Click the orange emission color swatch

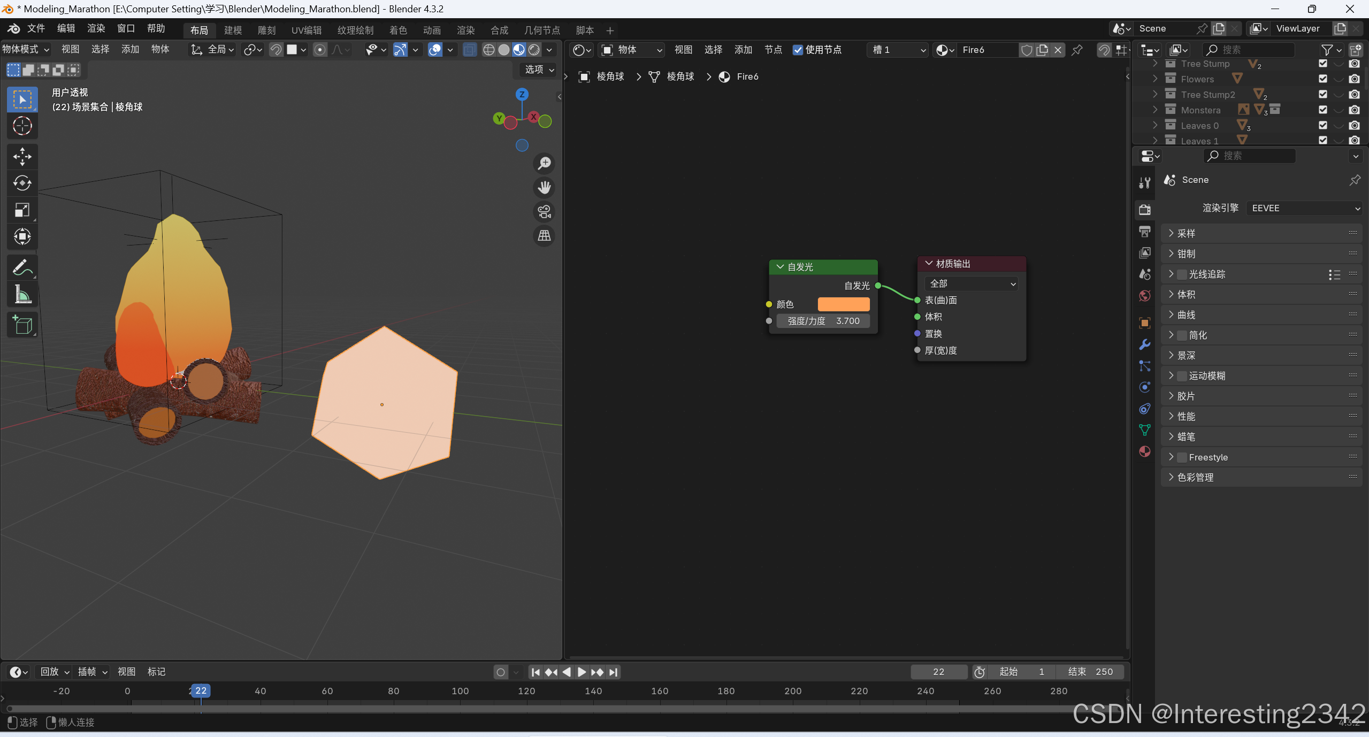point(843,304)
